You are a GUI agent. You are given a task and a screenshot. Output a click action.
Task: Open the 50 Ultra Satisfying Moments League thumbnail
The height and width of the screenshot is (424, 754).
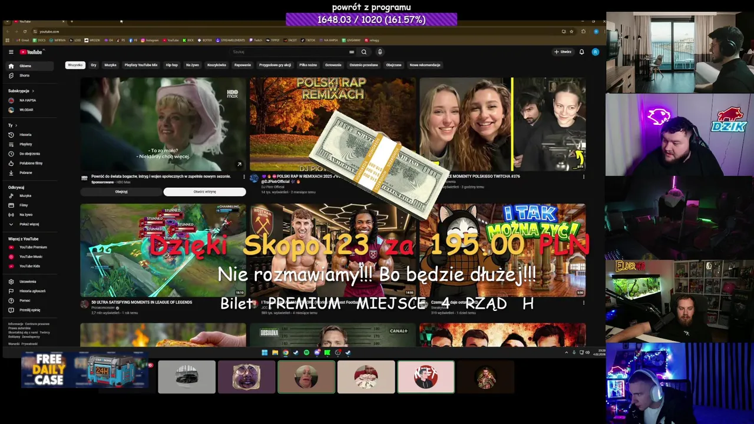(163, 250)
